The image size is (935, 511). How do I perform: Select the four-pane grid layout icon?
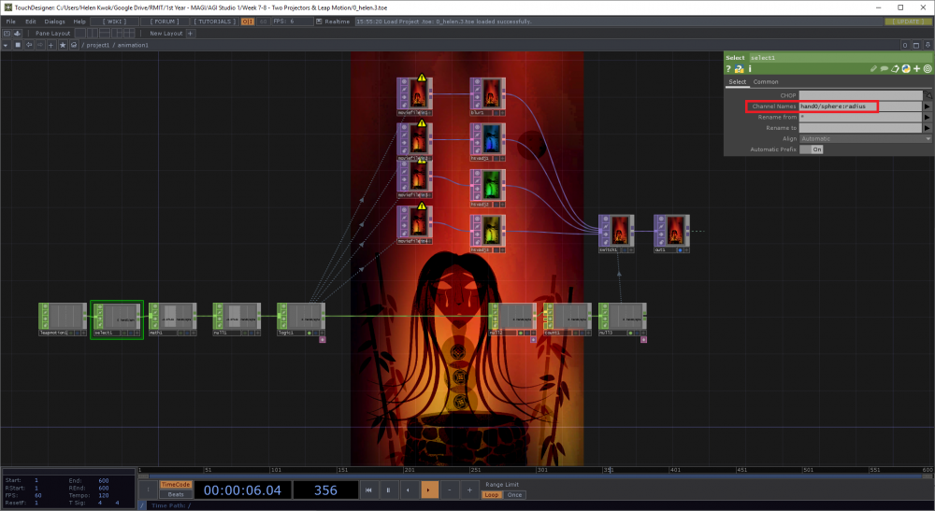coord(128,34)
